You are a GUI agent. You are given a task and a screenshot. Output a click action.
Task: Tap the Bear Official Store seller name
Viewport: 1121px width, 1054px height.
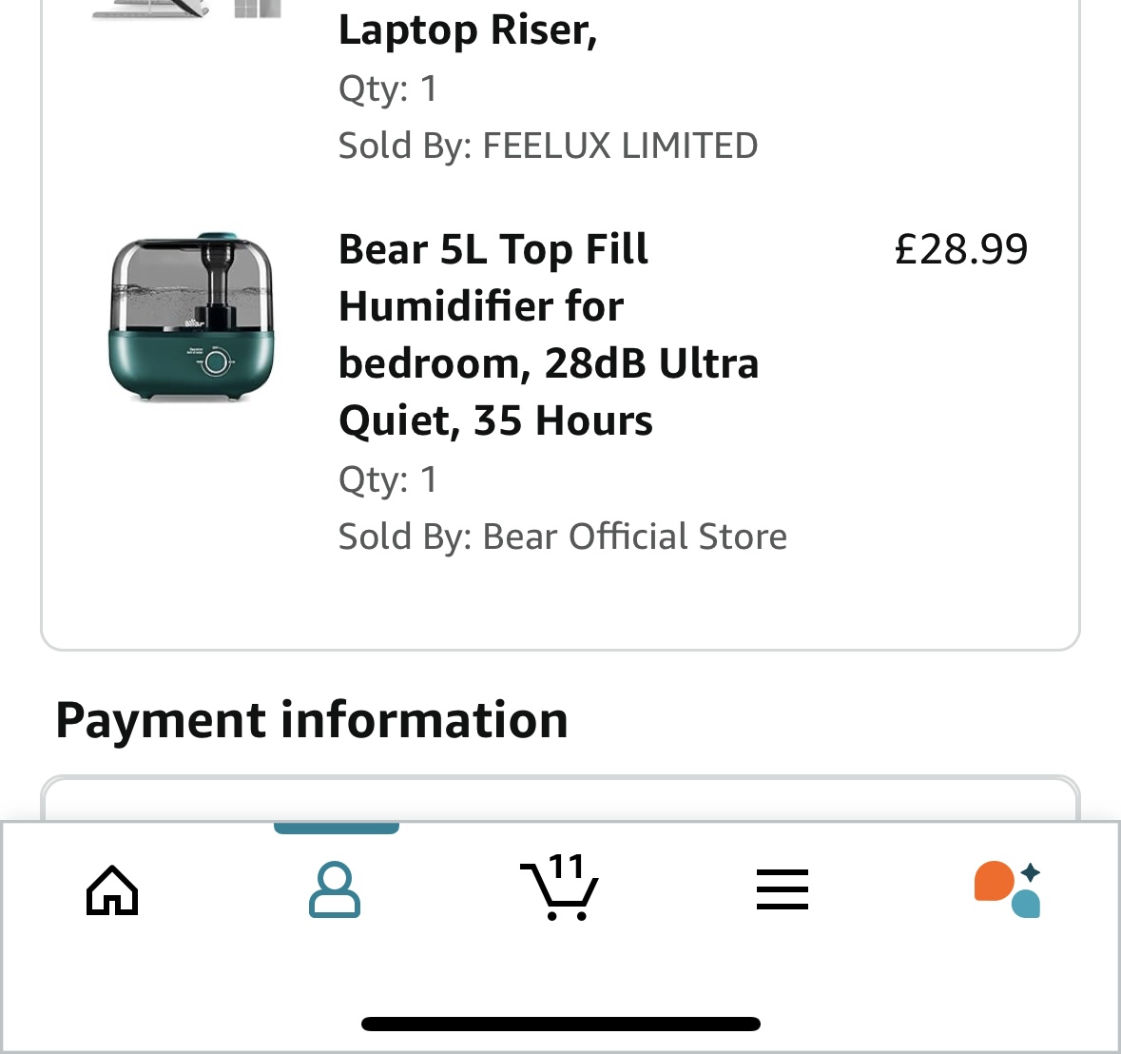634,537
